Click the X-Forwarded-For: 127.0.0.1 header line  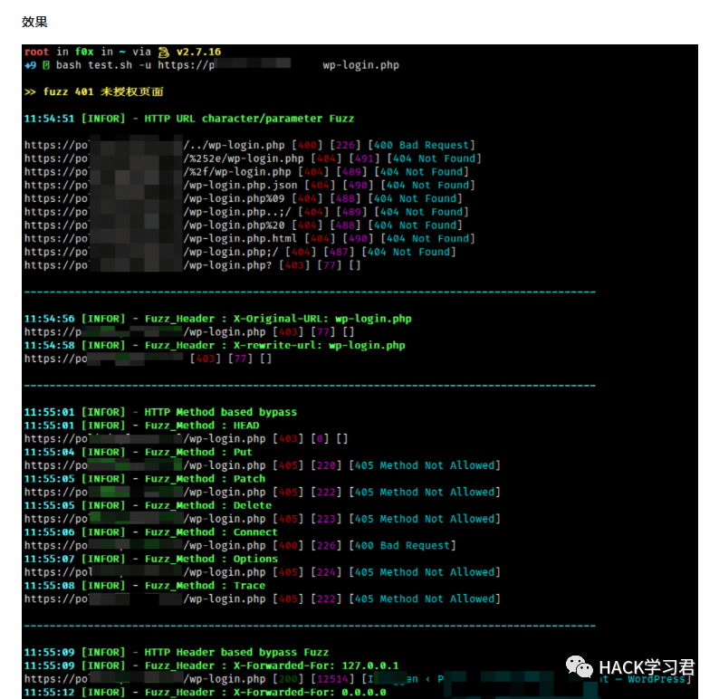tap(211, 665)
